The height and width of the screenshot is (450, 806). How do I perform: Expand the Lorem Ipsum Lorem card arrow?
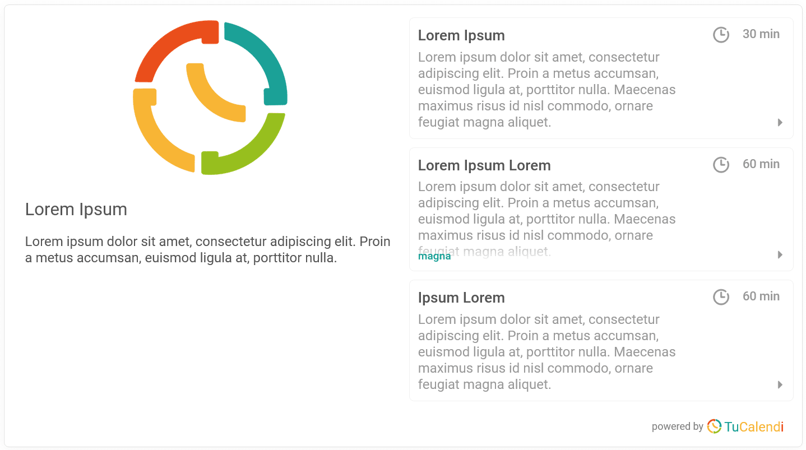click(780, 254)
